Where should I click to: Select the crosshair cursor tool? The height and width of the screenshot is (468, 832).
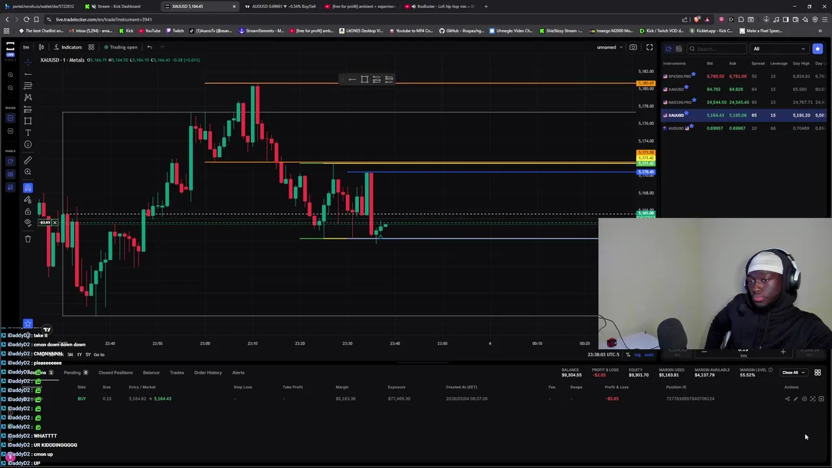(x=28, y=62)
